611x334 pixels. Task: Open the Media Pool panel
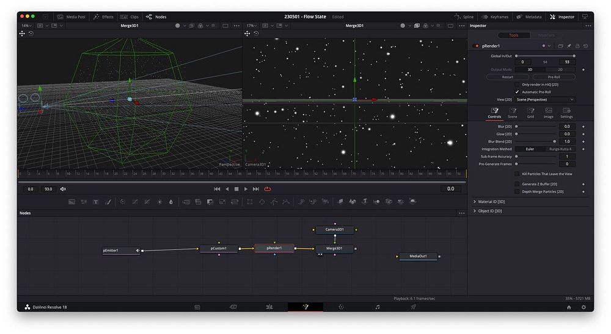(71, 16)
